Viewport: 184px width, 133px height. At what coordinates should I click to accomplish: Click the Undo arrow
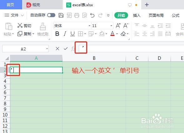click(x=92, y=15)
